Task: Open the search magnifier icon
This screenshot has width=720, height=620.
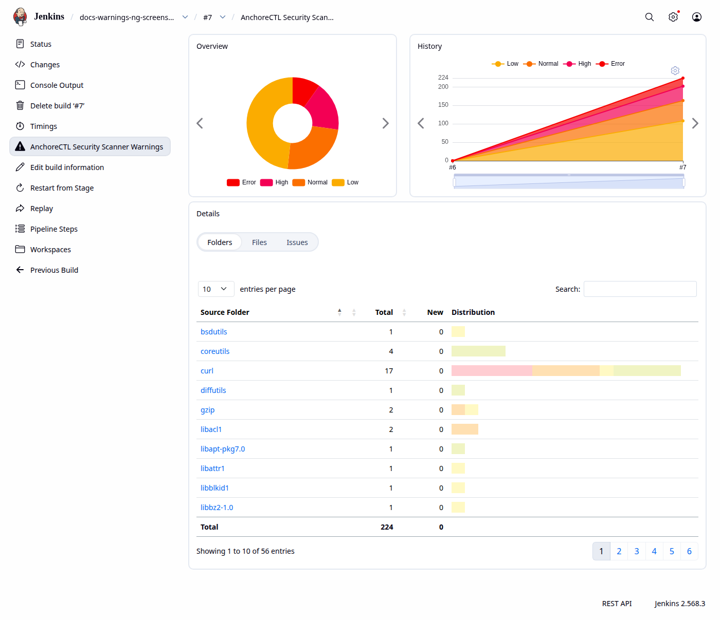Action: [x=650, y=17]
